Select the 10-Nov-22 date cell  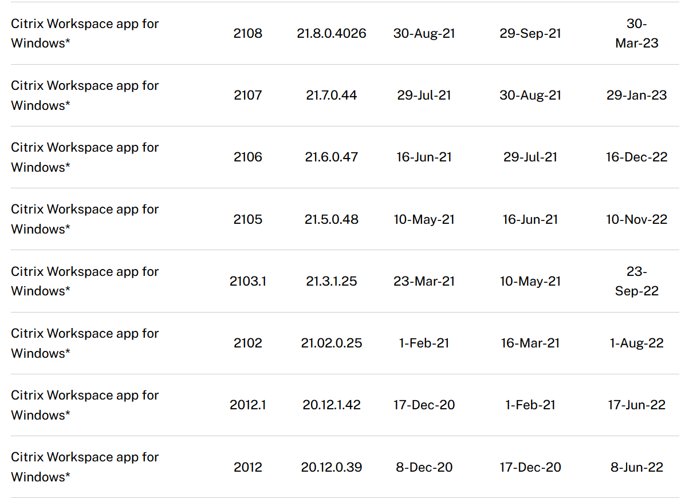637,219
